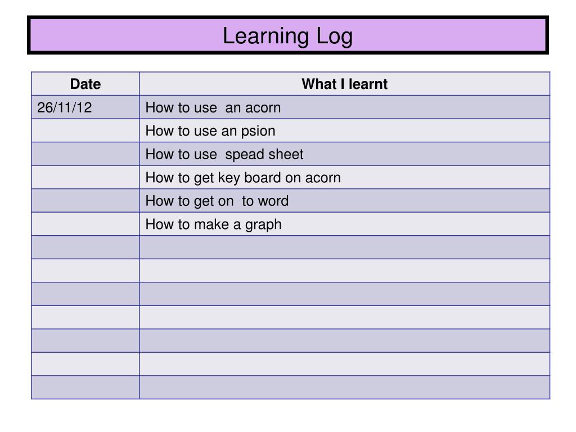Image resolution: width=576 pixels, height=432 pixels.
Task: Click the Learning Log title banner
Action: click(287, 35)
